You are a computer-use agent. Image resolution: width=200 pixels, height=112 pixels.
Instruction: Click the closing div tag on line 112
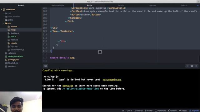pos(62,41)
